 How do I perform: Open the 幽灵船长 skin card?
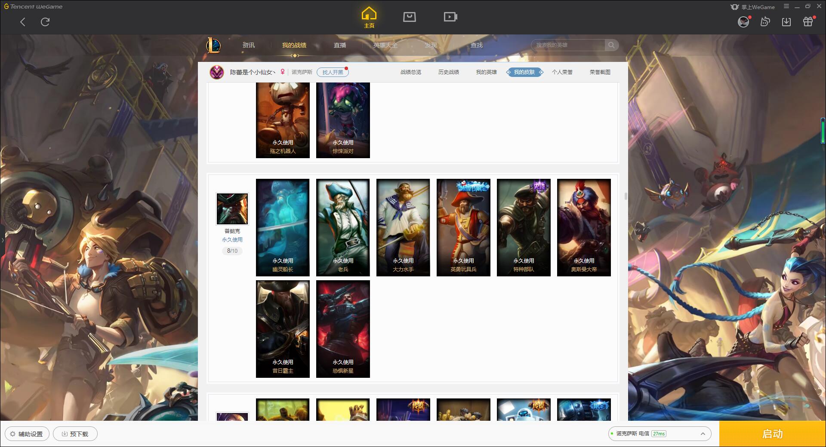click(x=283, y=227)
